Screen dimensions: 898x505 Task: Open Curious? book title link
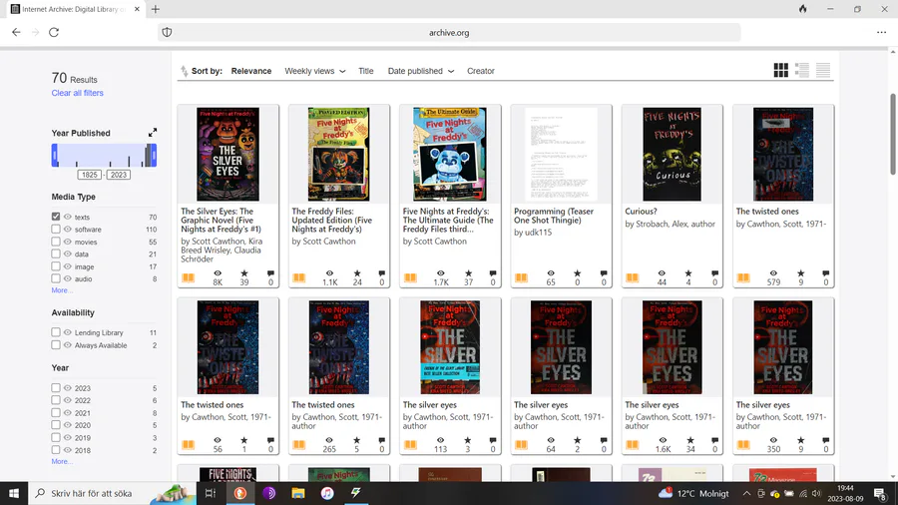point(641,212)
